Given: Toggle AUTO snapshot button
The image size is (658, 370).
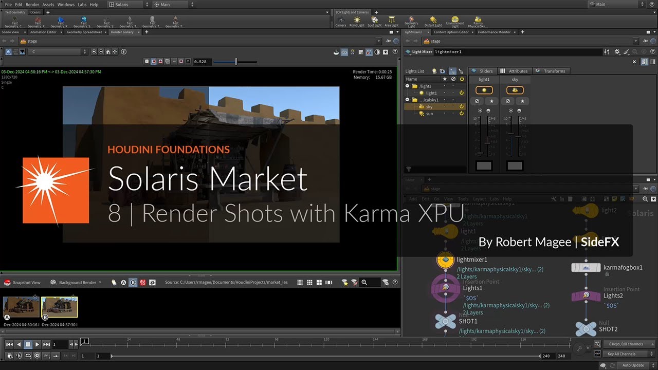Looking at the screenshot, I should 142,282.
